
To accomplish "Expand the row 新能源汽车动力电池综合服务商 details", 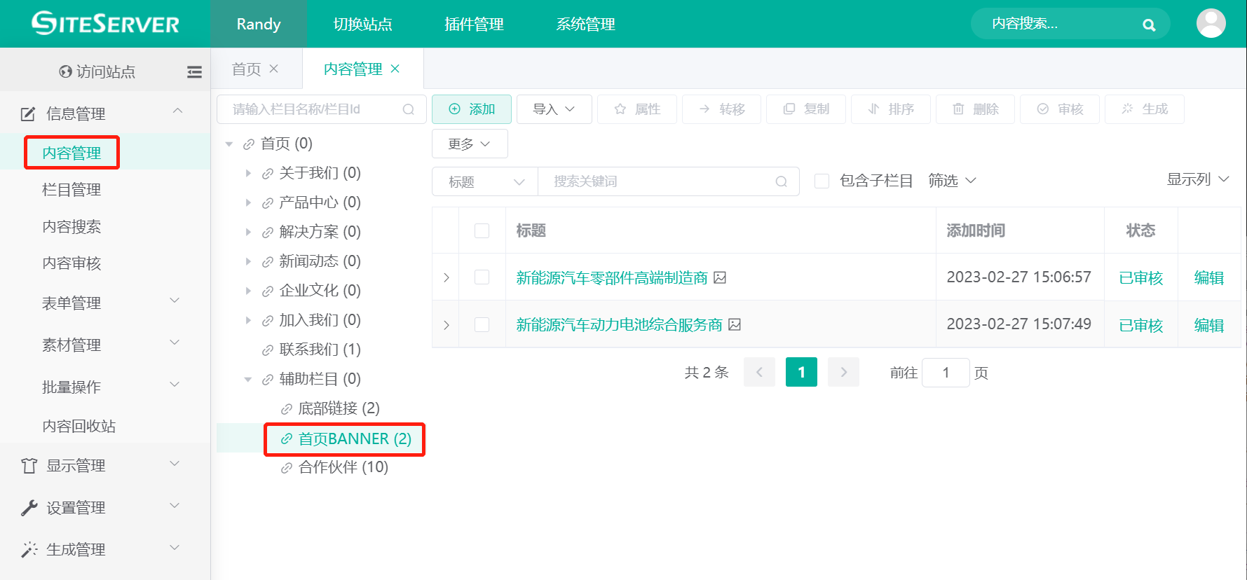I will tap(447, 325).
